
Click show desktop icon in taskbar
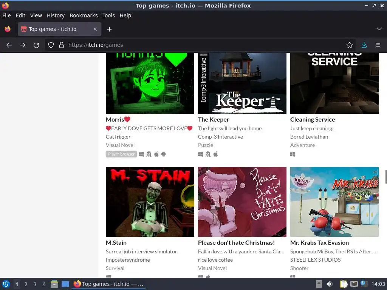pos(65,284)
